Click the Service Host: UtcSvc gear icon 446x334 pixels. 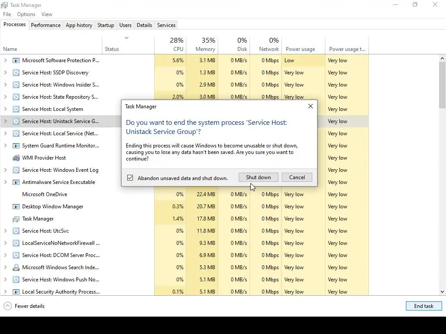16,231
